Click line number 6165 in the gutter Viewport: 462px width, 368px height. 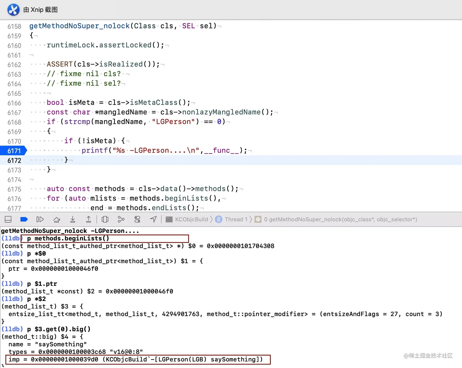coord(14,93)
